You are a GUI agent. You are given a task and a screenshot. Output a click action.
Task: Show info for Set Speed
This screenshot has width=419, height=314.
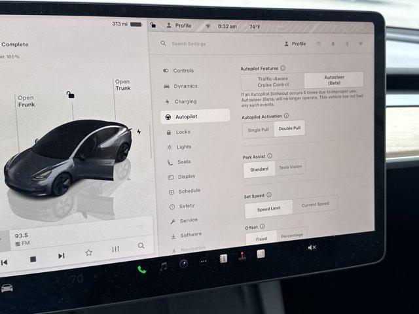[x=269, y=195]
